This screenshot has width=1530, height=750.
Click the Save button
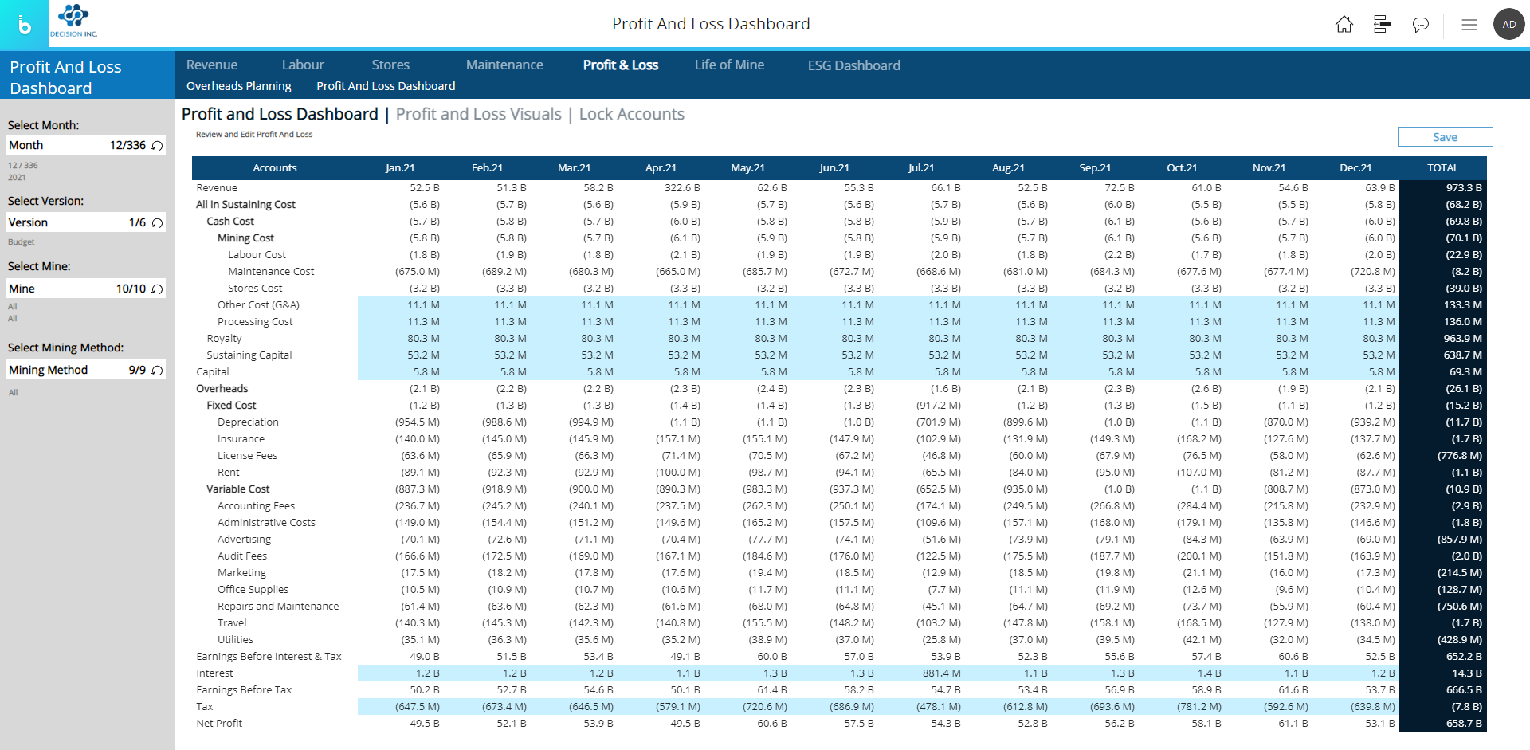pos(1444,137)
